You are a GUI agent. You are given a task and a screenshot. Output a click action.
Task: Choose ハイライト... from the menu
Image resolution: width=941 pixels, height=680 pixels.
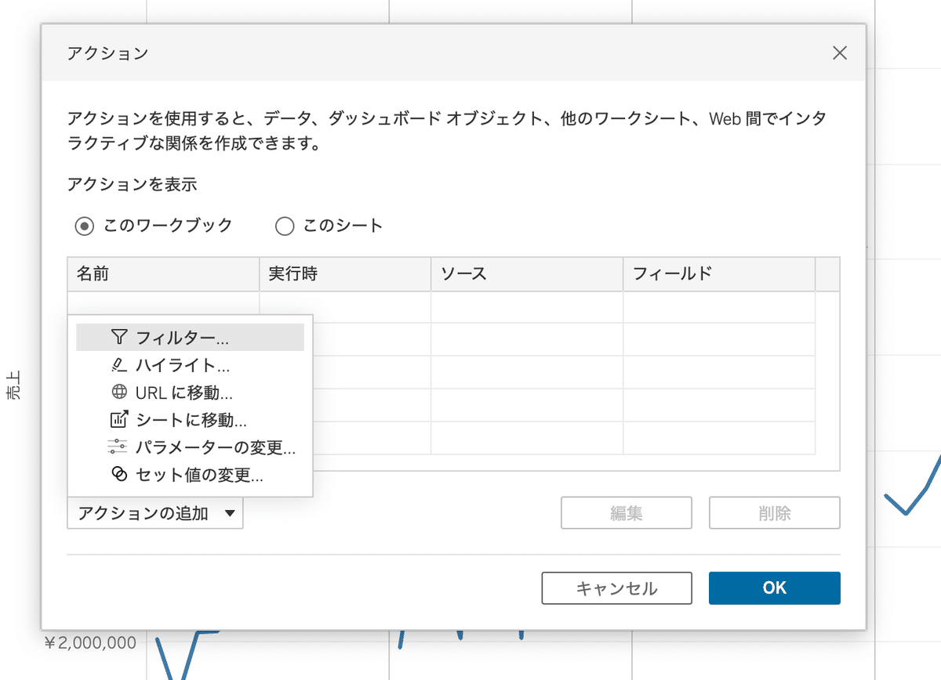[x=190, y=365]
